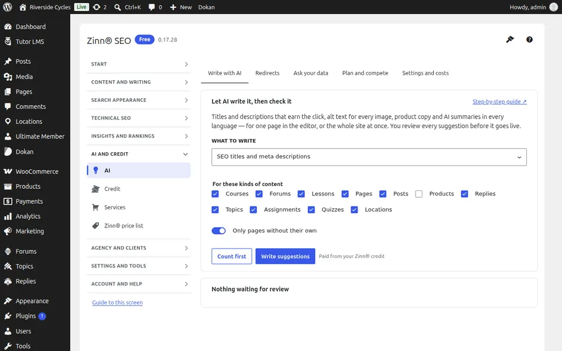Open the Guide to this screen link
Screen dimensions: 562x351
(117, 302)
